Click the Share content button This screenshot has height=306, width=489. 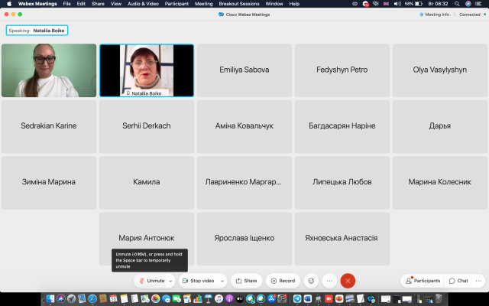click(x=246, y=281)
